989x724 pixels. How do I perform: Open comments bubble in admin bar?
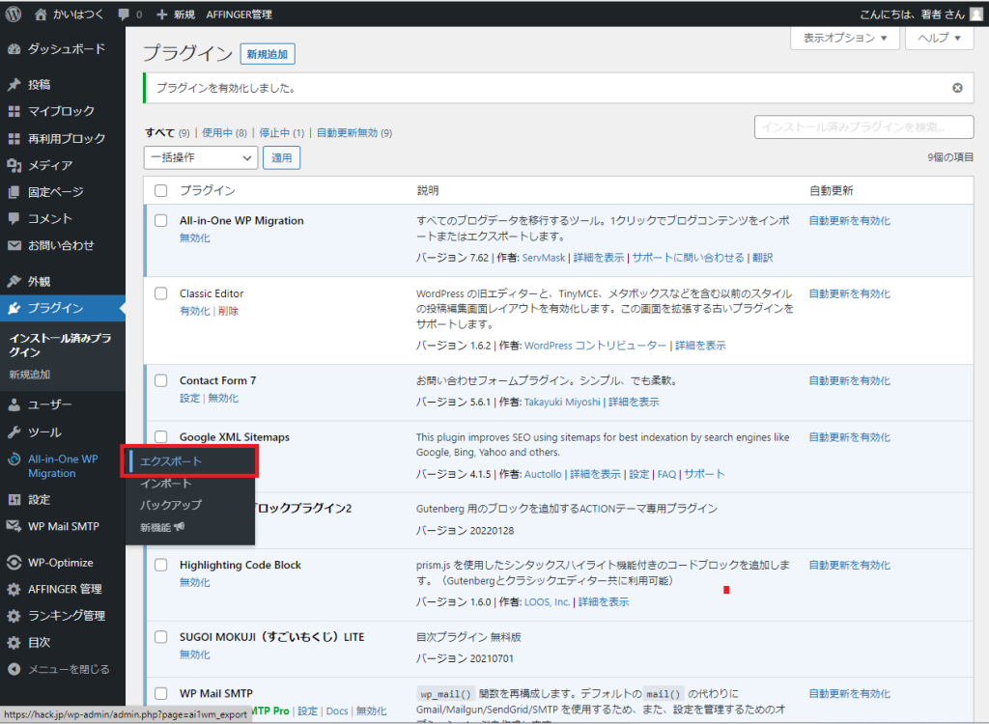click(x=124, y=14)
